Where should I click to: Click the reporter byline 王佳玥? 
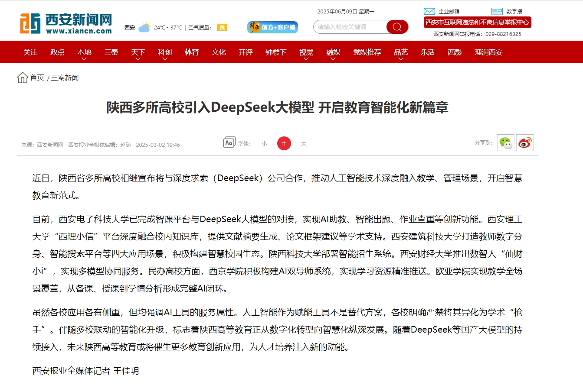pos(126,371)
